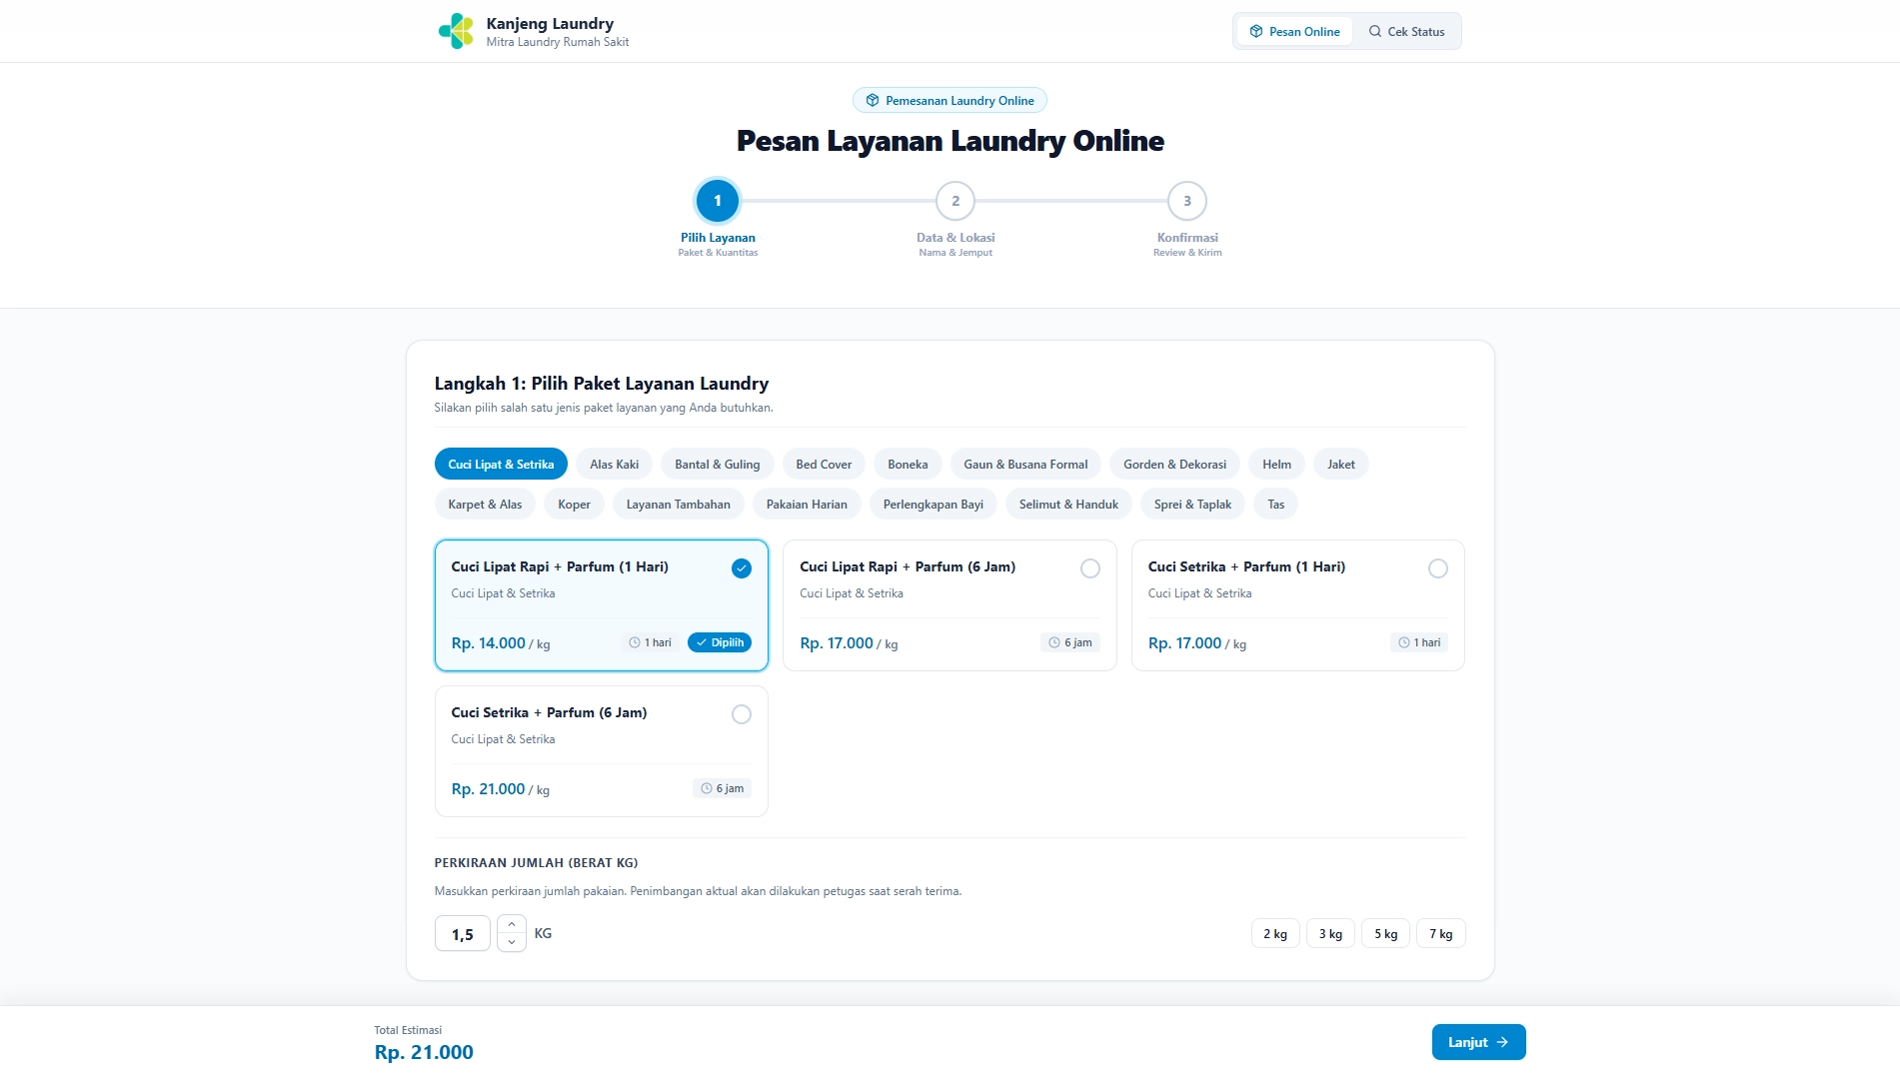This screenshot has height=1078, width=1900.
Task: Open the Pesan Online tab
Action: tap(1295, 31)
